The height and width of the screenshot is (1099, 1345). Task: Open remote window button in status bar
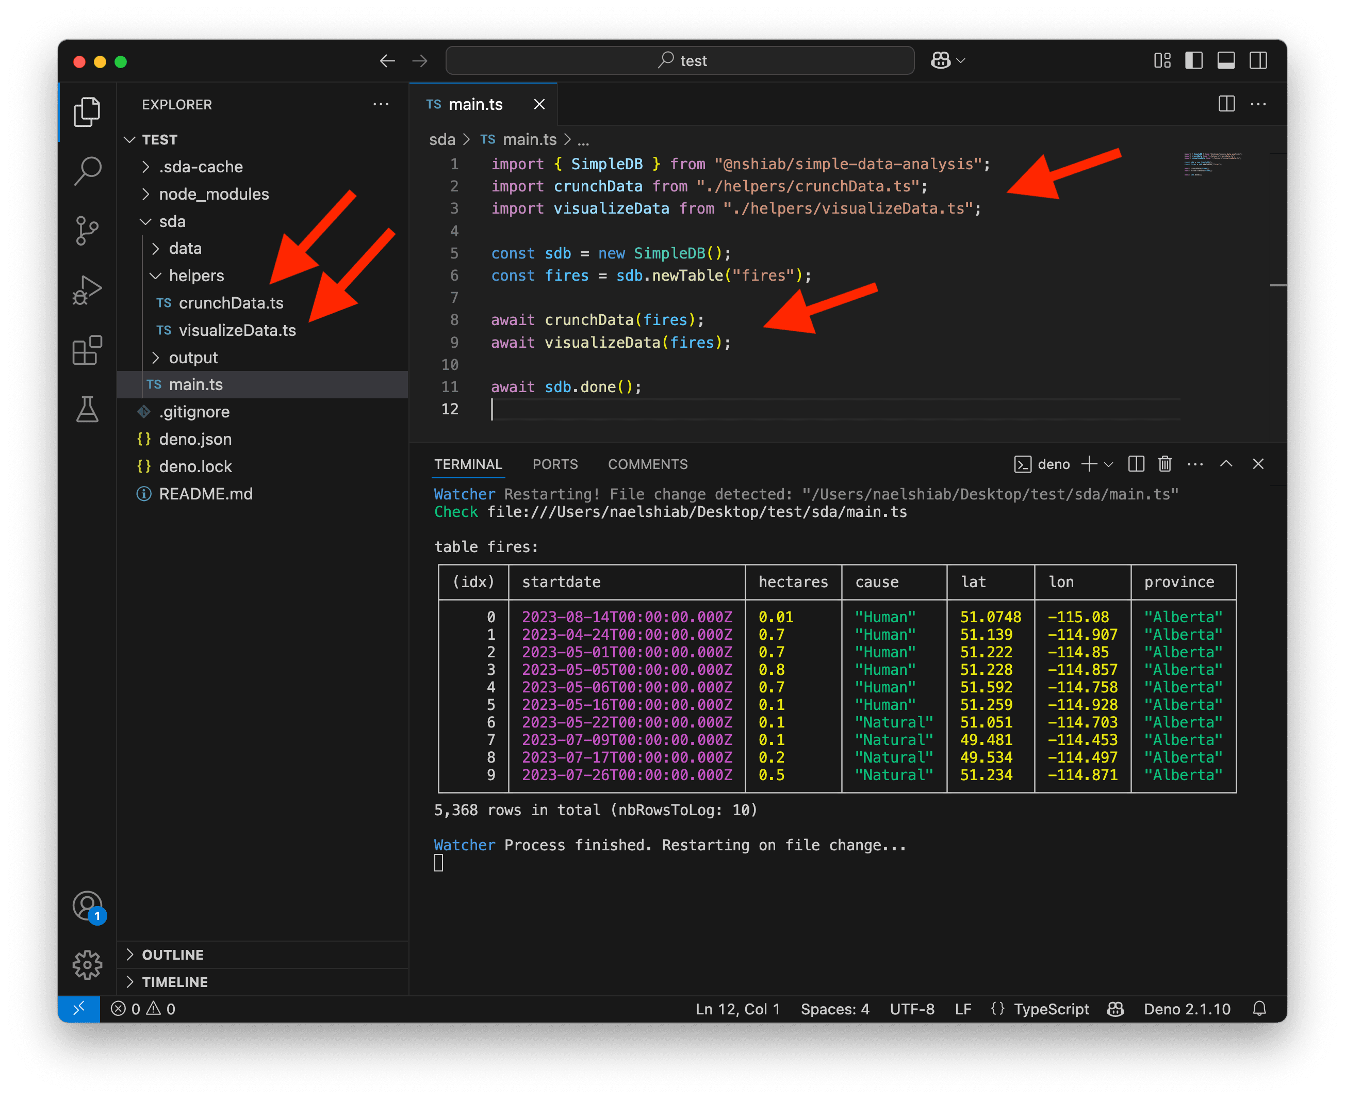click(x=79, y=1009)
